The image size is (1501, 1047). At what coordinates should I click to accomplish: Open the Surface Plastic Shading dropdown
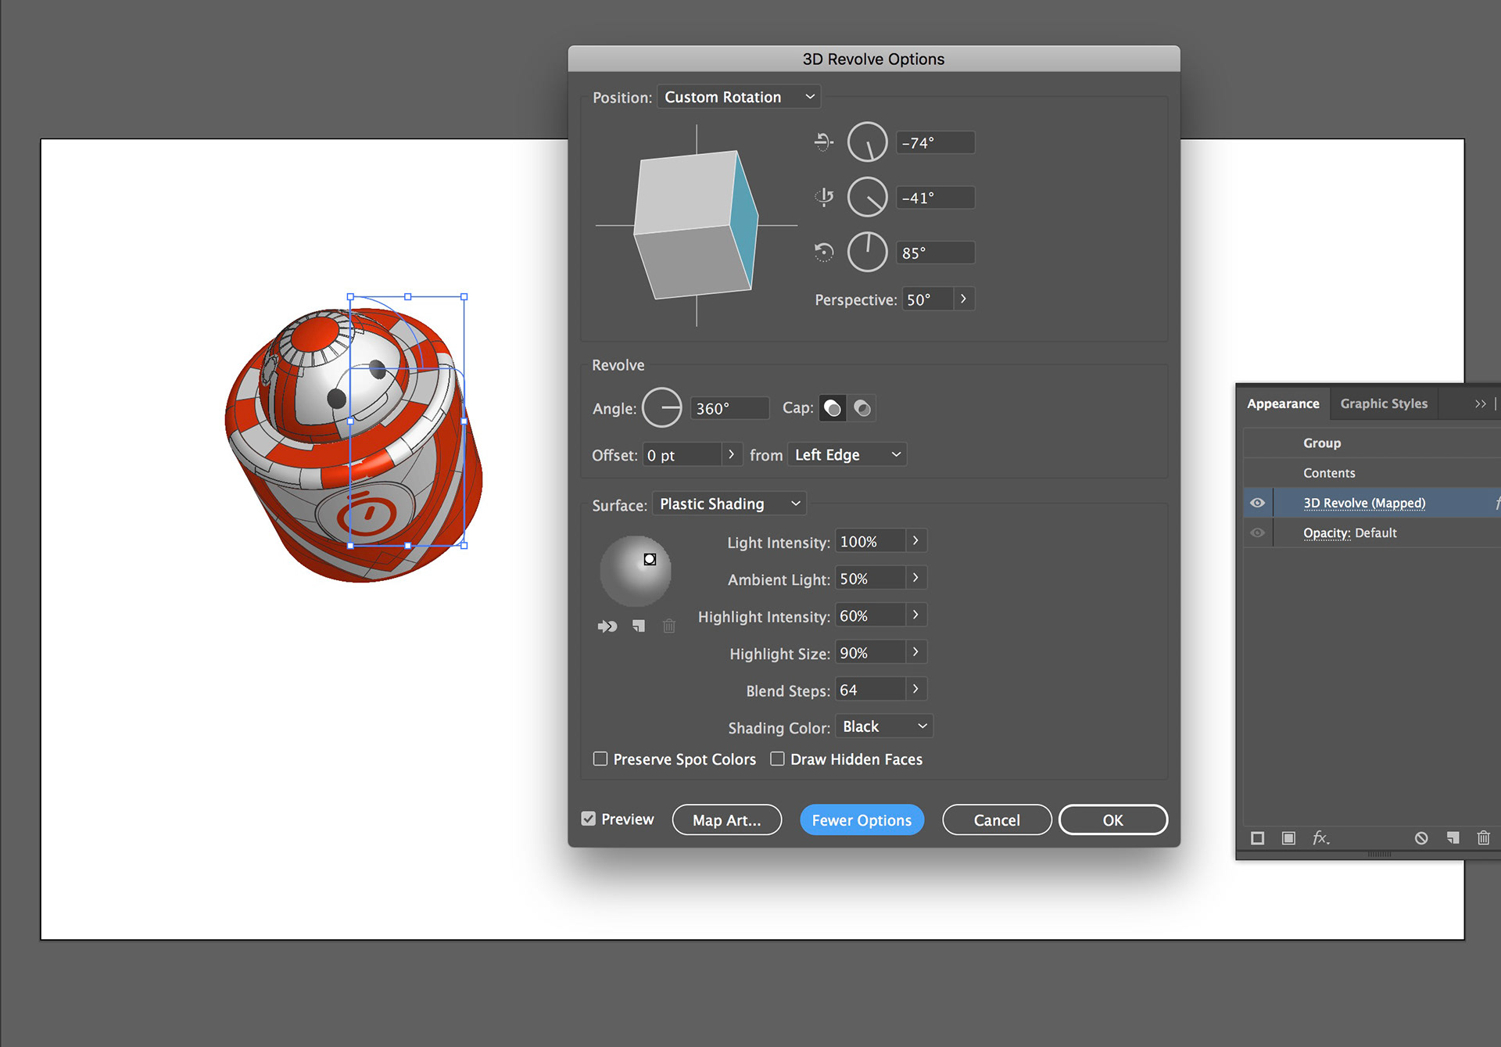click(x=729, y=504)
